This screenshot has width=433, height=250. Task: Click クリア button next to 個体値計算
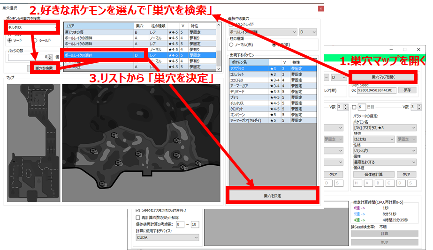(x=406, y=175)
